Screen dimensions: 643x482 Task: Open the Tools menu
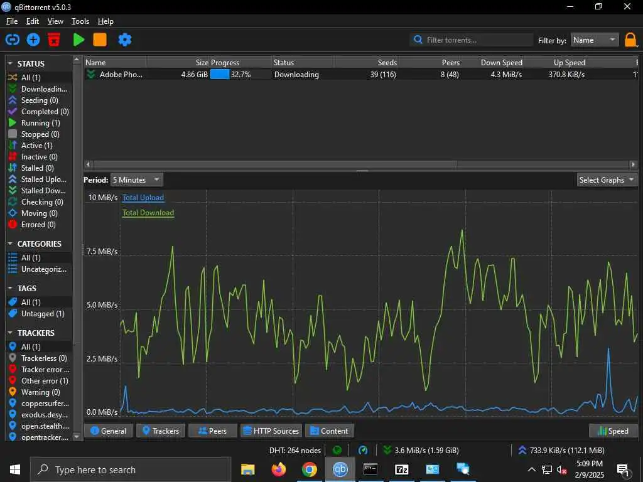coord(80,21)
